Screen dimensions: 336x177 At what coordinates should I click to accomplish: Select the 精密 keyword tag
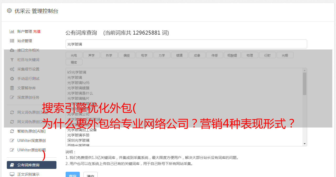click(x=74, y=62)
